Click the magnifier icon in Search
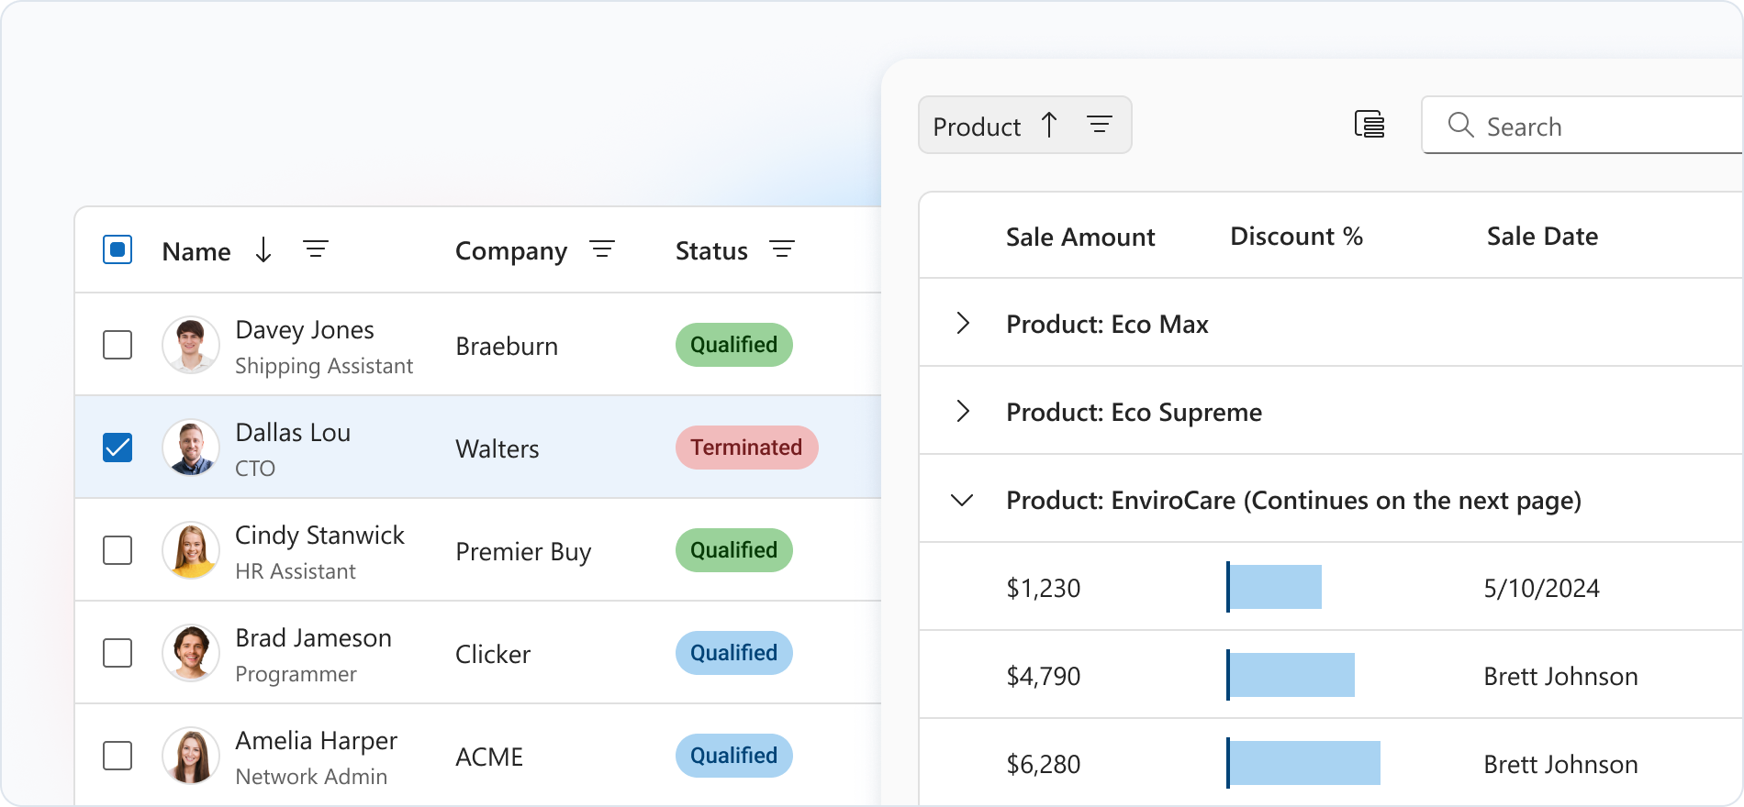 tap(1460, 125)
